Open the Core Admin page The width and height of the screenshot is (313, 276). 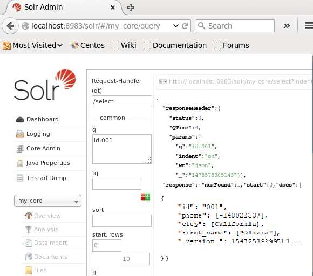43,148
